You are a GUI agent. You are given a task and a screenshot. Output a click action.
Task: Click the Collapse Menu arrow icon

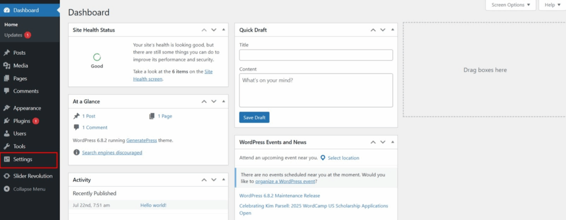(7, 189)
